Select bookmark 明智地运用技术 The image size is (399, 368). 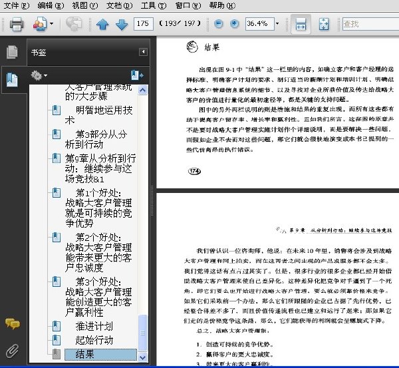(x=98, y=115)
